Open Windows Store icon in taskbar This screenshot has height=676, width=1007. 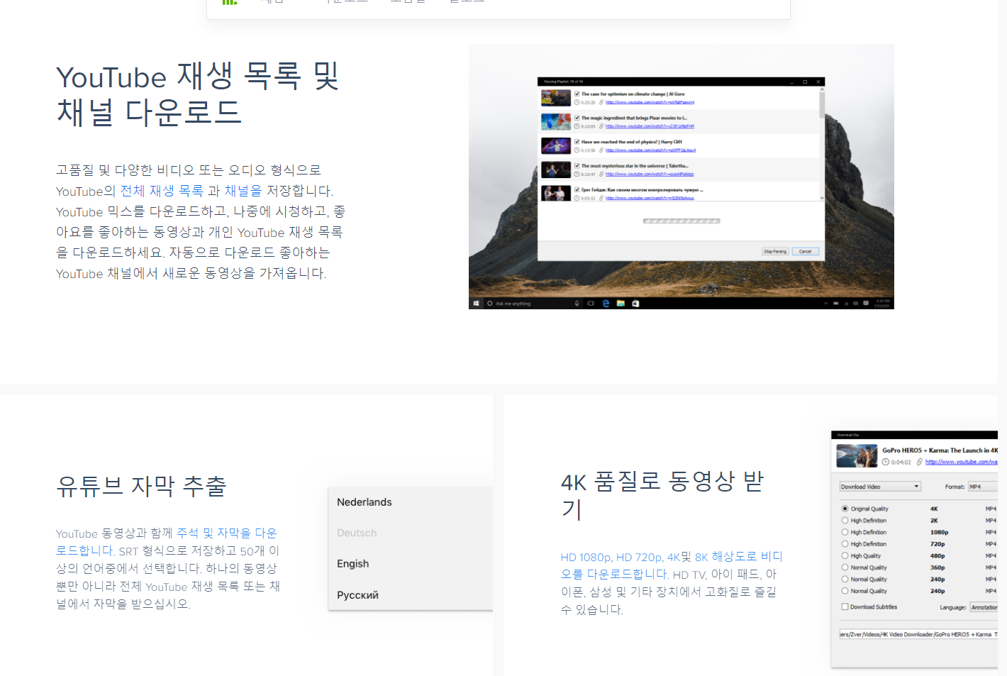(x=635, y=304)
